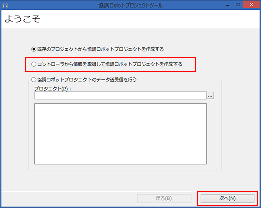Close the 協調ロボットプロジェクトツール window
Screen dimensions: 261x208
pyautogui.click(x=251, y=5)
